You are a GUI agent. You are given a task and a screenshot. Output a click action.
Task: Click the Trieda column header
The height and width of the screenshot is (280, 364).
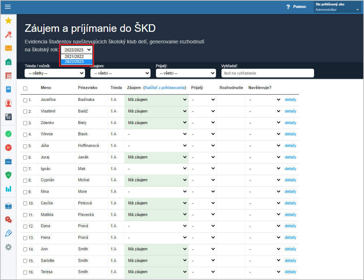pos(116,88)
